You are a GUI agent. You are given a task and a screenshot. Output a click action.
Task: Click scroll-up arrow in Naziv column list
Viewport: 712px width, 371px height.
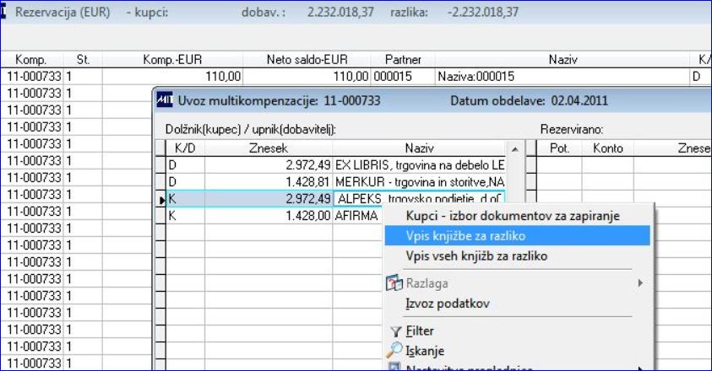pos(515,148)
